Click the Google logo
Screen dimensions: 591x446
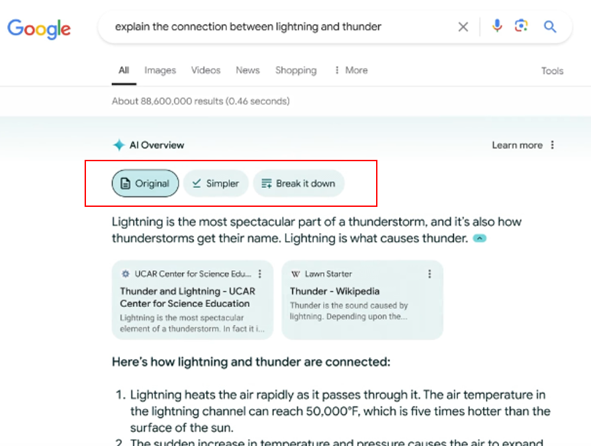39,28
